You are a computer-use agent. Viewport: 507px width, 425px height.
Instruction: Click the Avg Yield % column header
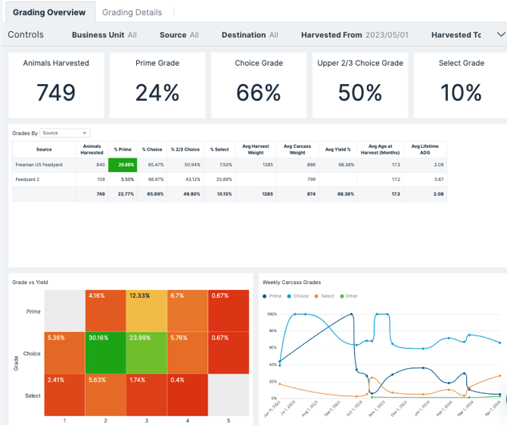pos(337,149)
